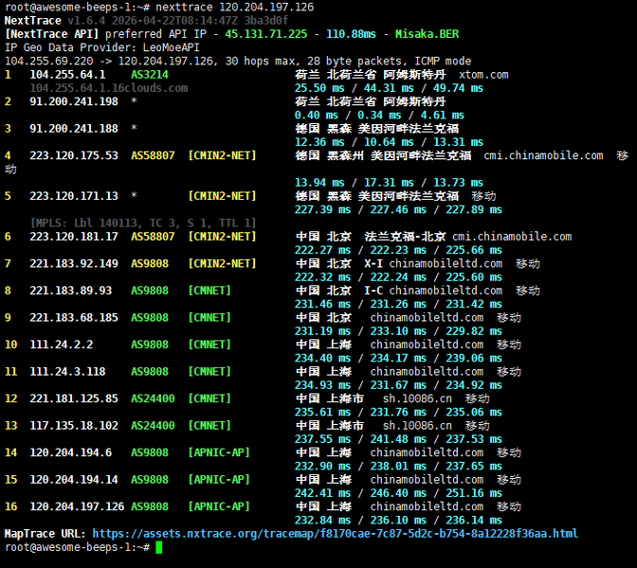The image size is (637, 568).
Task: Select IP 221.183.92.149 on hop 7
Action: [74, 264]
